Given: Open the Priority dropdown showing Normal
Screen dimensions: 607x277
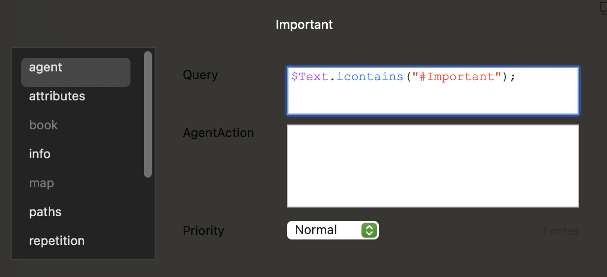Looking at the screenshot, I should tap(333, 230).
